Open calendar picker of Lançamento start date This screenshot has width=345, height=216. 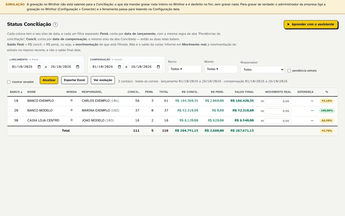click(x=39, y=67)
